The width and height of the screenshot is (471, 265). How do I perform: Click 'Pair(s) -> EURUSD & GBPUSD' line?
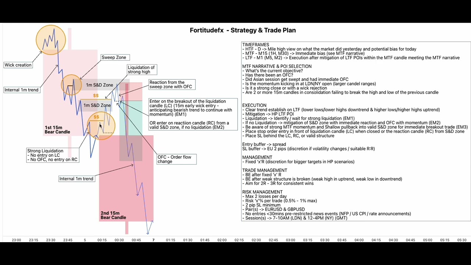274,209
